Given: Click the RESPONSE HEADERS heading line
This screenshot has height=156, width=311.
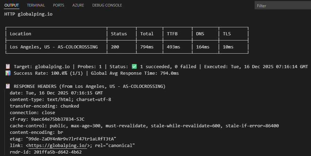Looking at the screenshot, I should coord(90,86).
